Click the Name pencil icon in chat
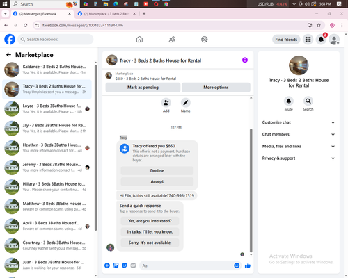This screenshot has height=278, width=348. (x=186, y=103)
